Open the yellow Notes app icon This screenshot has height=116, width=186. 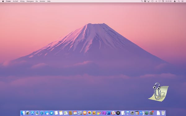pos(61,113)
